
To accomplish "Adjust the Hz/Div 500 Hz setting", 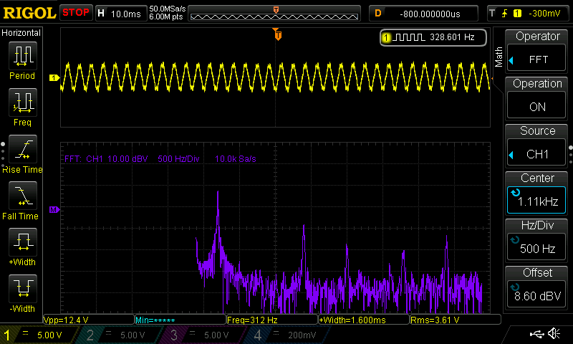I will point(538,241).
